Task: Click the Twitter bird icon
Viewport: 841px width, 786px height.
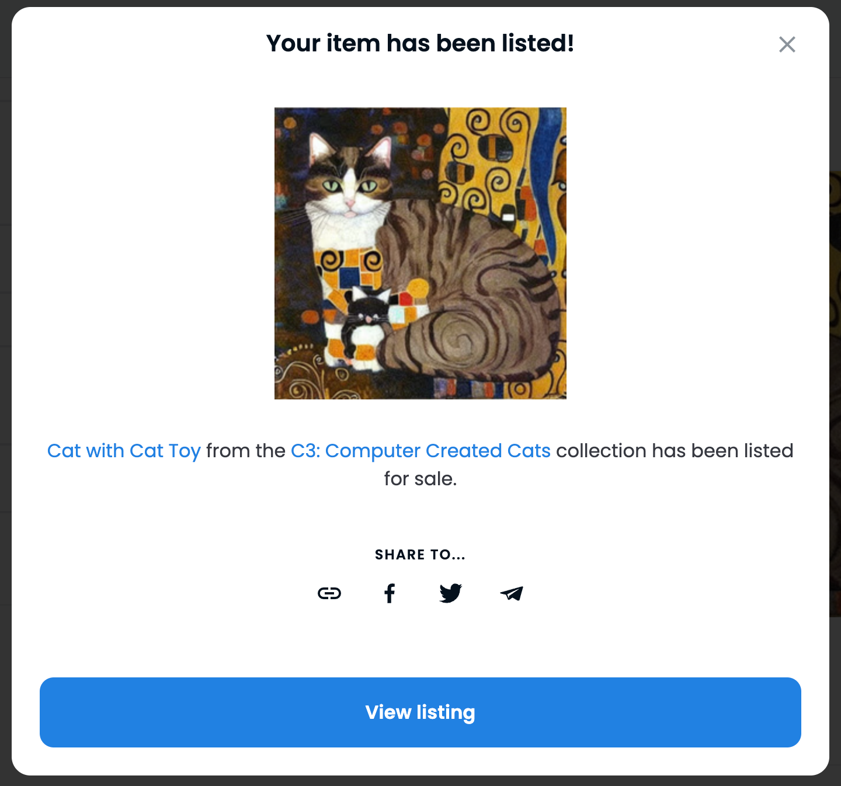Action: [x=450, y=593]
